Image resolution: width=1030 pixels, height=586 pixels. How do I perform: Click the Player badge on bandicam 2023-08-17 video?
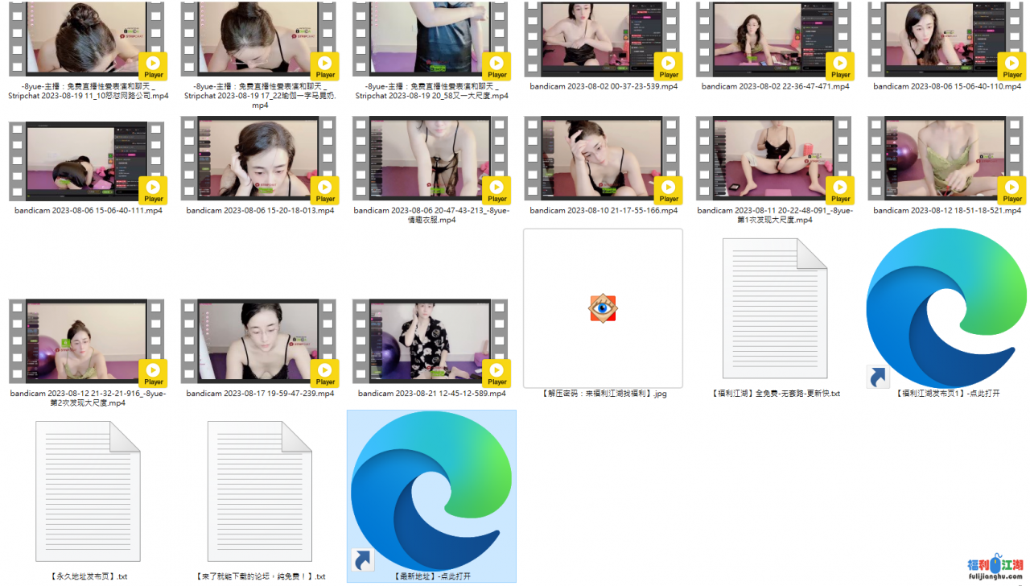coord(325,373)
